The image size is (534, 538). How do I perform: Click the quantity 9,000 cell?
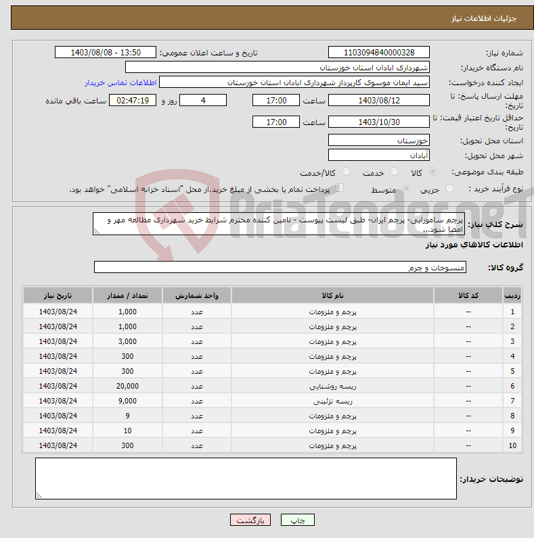point(127,401)
